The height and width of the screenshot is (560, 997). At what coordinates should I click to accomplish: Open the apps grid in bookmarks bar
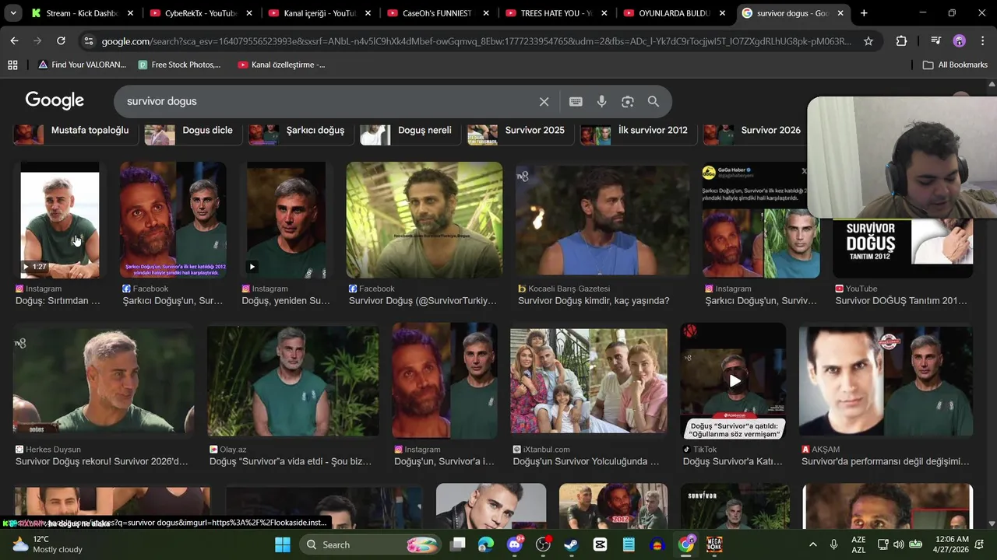click(x=12, y=65)
